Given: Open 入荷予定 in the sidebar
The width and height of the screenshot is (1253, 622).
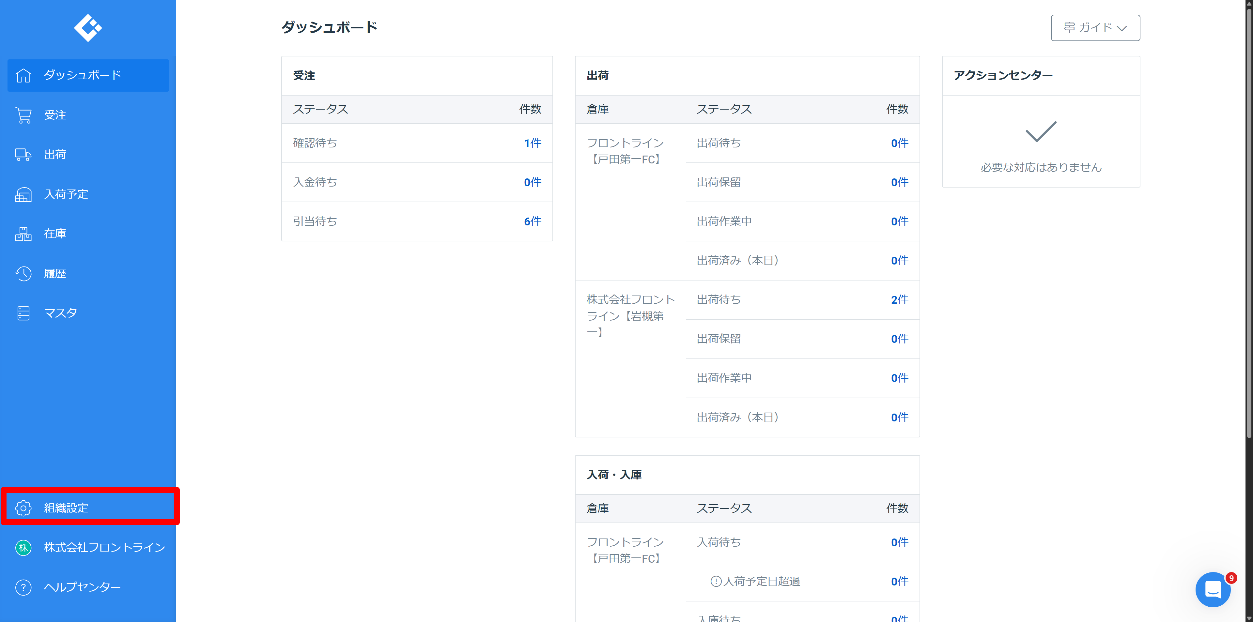Looking at the screenshot, I should pos(88,194).
